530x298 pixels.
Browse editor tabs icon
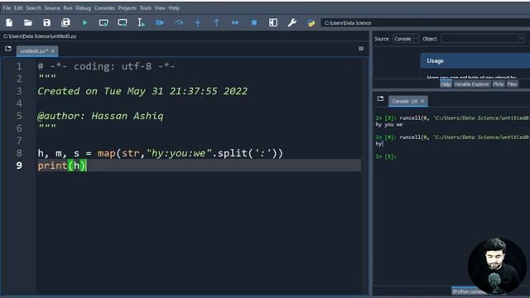[8, 49]
